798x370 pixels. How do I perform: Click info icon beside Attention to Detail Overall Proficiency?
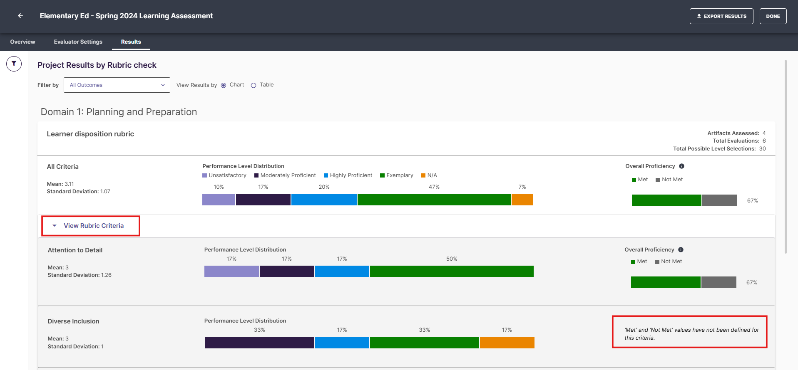tap(681, 249)
